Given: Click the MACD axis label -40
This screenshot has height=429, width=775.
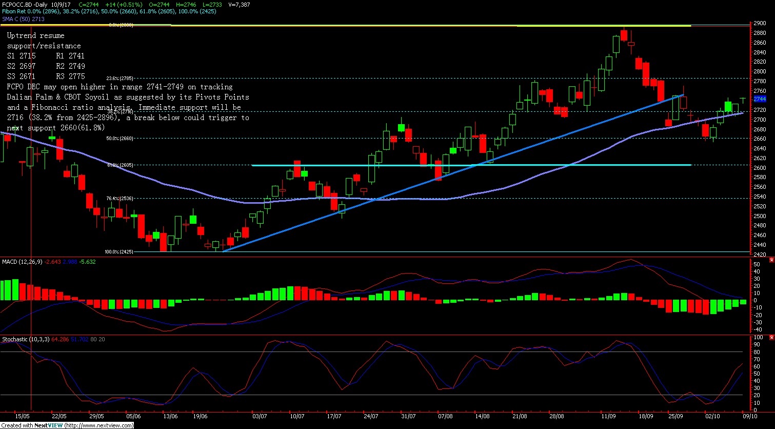Looking at the screenshot, I should point(758,329).
